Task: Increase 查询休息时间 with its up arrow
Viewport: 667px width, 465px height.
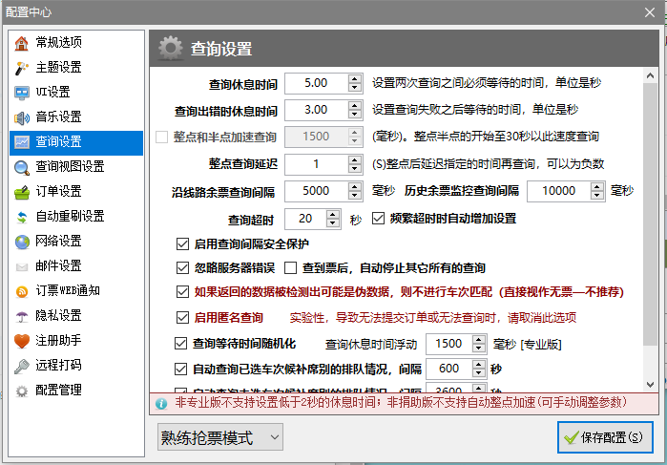Action: [354, 79]
